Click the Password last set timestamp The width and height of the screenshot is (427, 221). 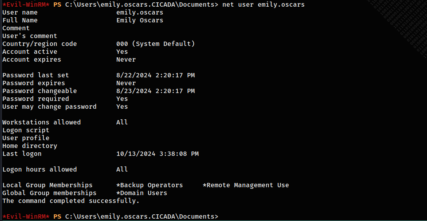tap(156, 75)
